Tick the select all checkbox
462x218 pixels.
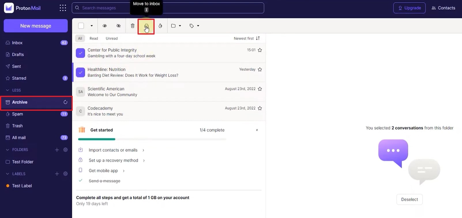click(x=81, y=26)
